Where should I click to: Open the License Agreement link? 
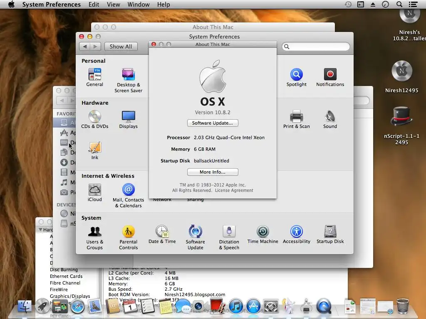[234, 190]
